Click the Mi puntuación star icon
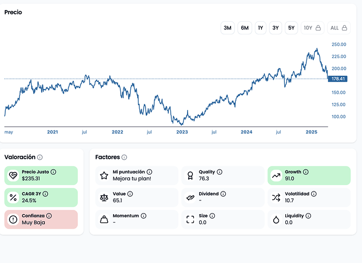The width and height of the screenshot is (362, 263). point(104,175)
